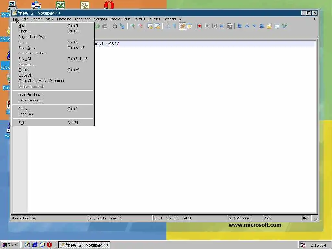Start macro recording with the red dot

point(199,26)
